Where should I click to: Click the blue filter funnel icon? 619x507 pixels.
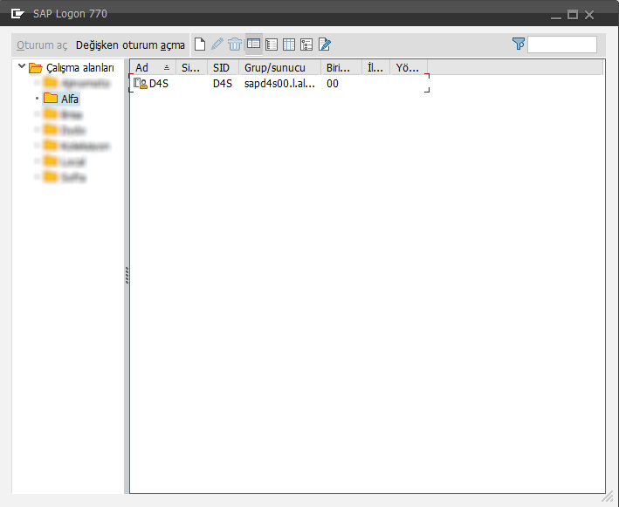pos(519,44)
